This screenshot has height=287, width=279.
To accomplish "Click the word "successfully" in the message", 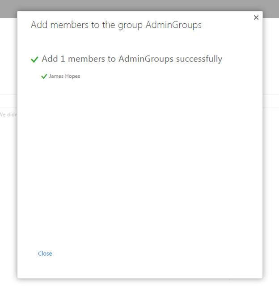I will tap(199, 59).
